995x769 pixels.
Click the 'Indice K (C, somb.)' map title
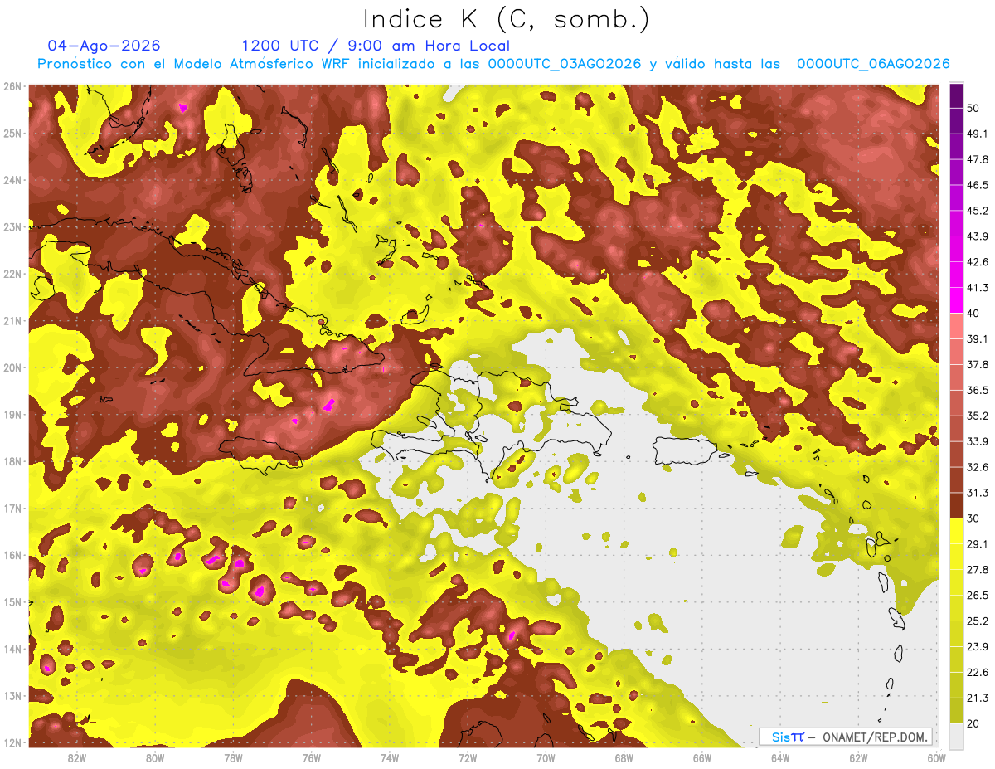[507, 20]
